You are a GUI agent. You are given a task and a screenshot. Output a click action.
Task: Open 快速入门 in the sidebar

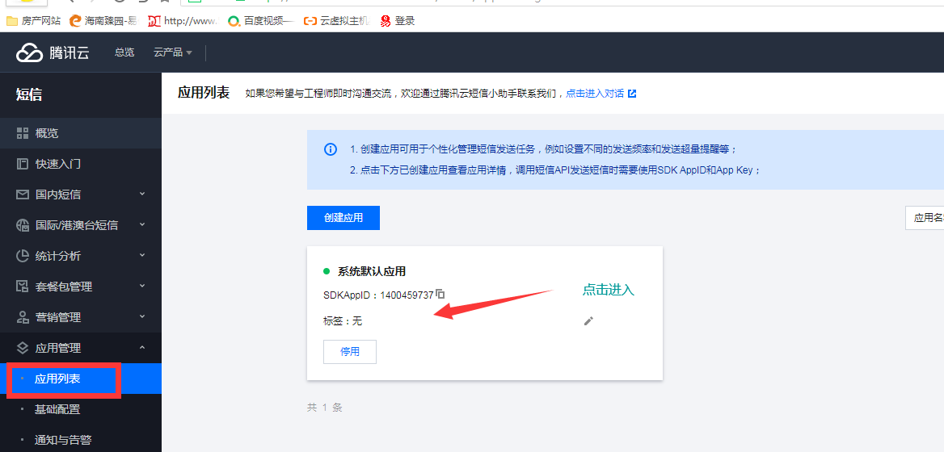coord(81,164)
